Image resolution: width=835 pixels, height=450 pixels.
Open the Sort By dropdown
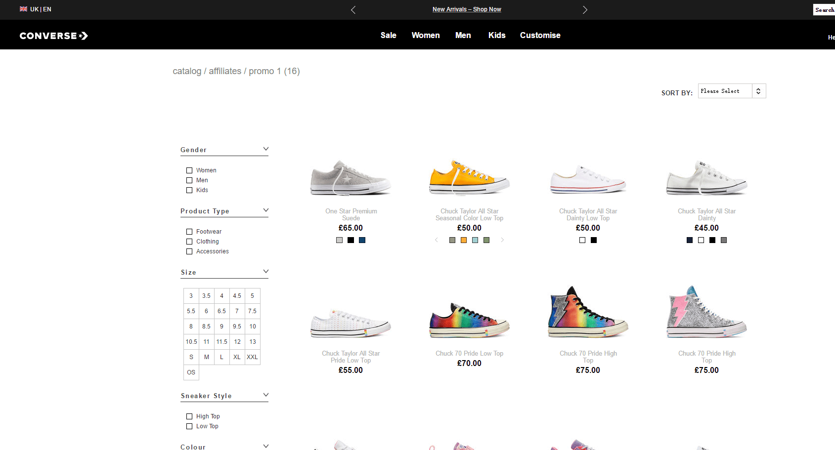click(x=732, y=91)
